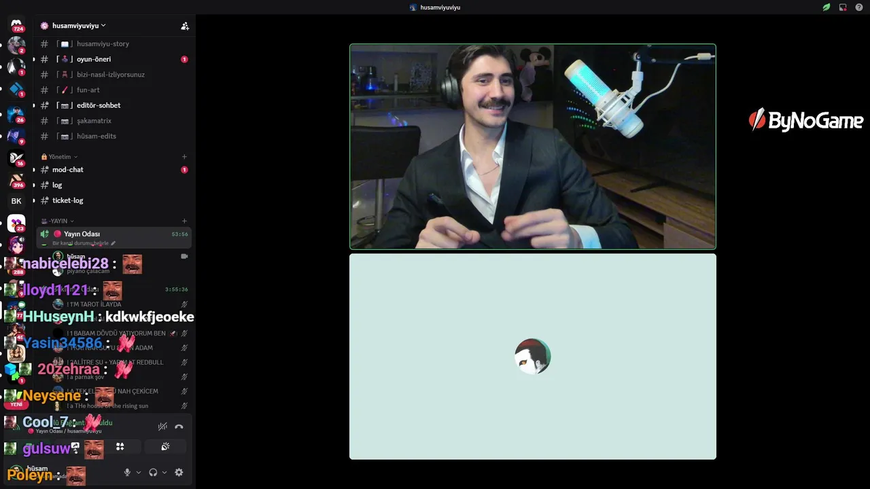The width and height of the screenshot is (870, 489).
Task: Open the help question mark icon
Action: tap(859, 7)
